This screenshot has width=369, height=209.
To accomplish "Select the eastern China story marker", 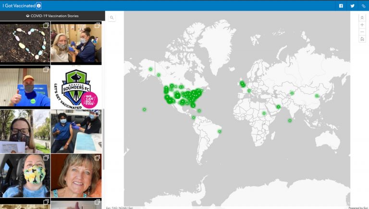I will (x=317, y=96).
